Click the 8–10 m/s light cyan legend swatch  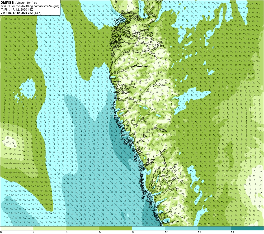[148, 228]
